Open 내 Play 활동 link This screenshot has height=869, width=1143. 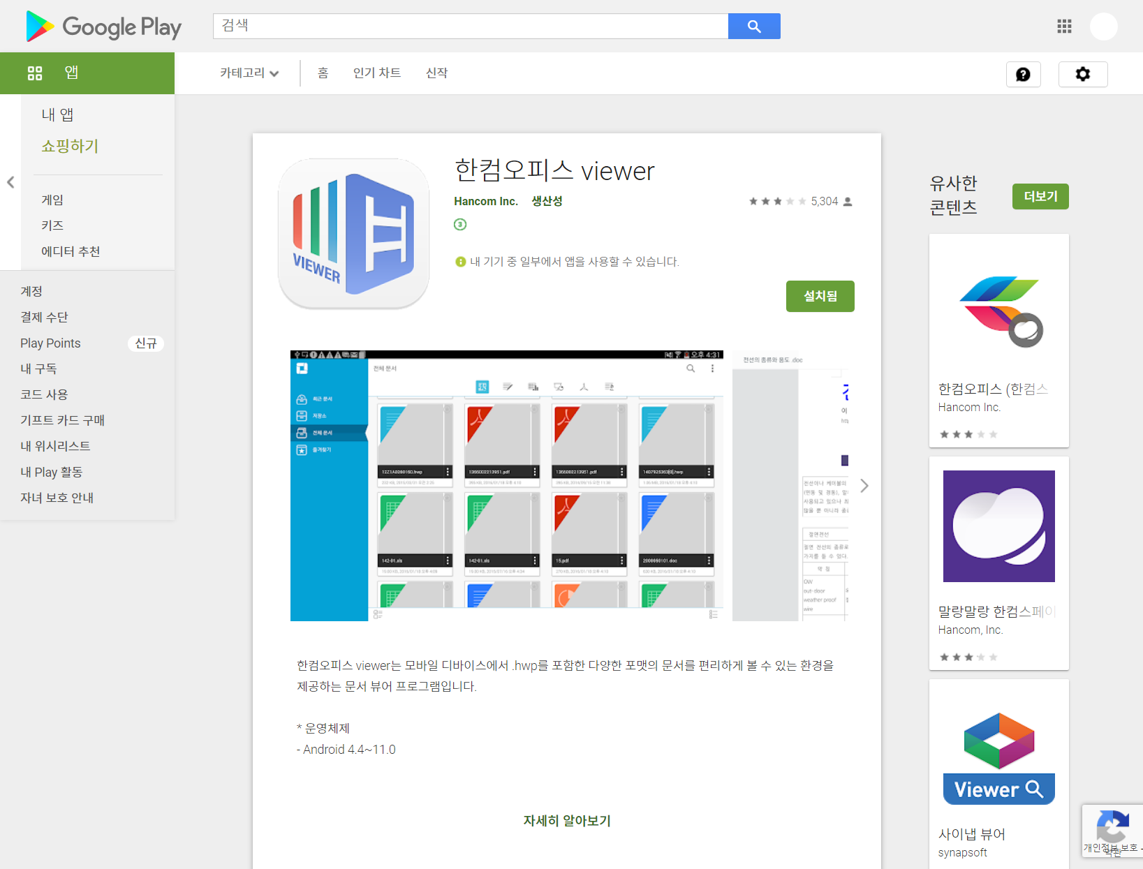click(x=51, y=472)
